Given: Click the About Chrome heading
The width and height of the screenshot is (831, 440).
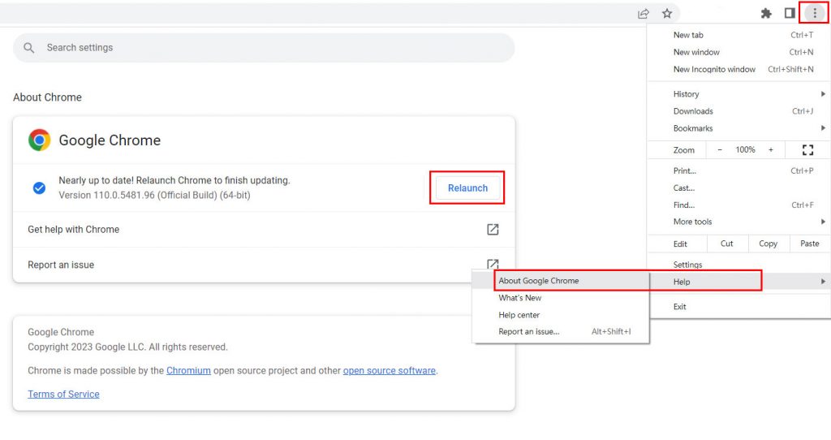Looking at the screenshot, I should (47, 97).
